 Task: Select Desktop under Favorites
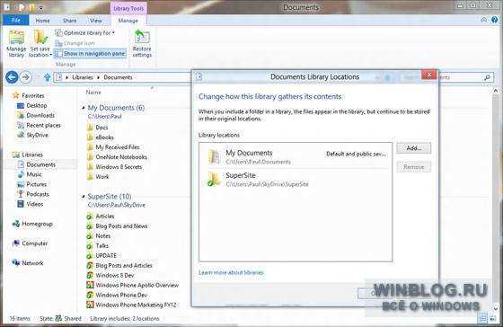[x=32, y=105]
